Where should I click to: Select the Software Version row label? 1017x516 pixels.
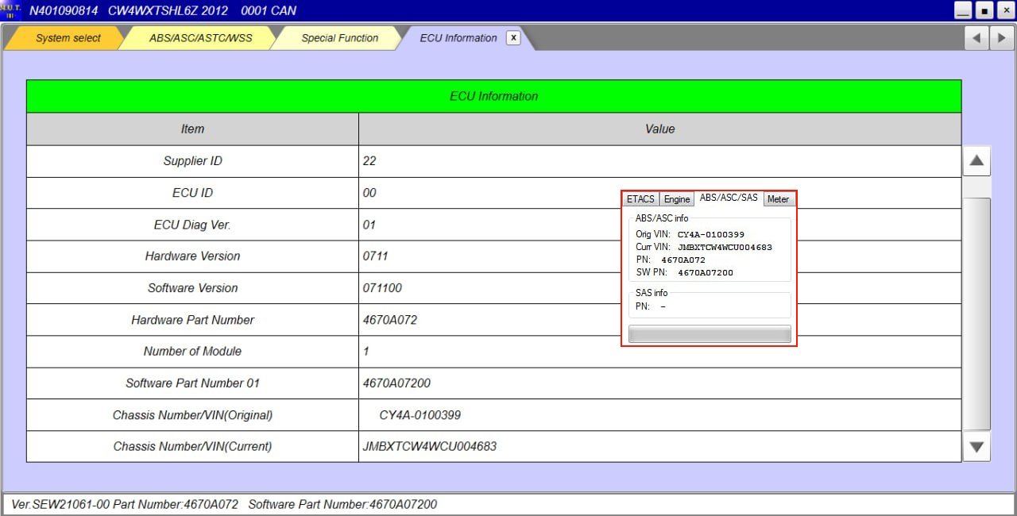coord(192,288)
